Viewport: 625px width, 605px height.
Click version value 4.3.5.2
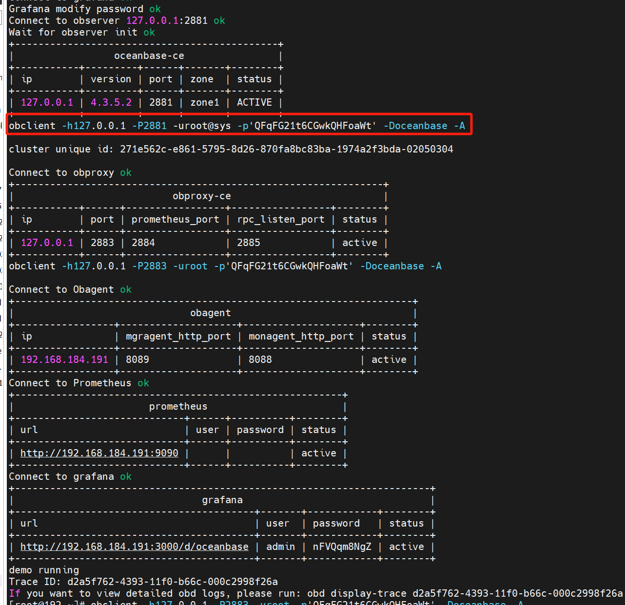pyautogui.click(x=111, y=102)
